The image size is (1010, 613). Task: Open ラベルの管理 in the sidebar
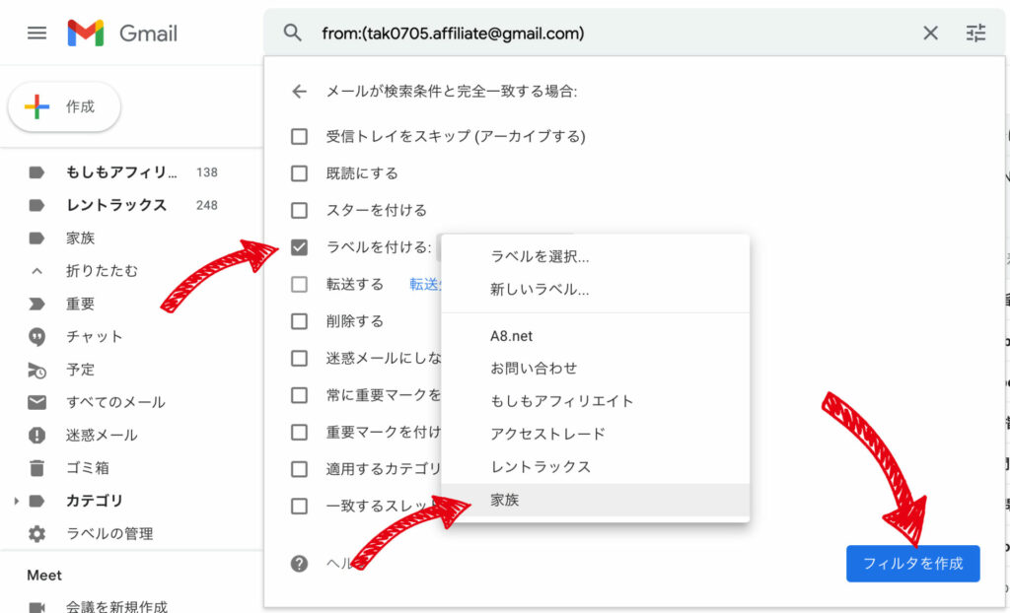pos(109,534)
